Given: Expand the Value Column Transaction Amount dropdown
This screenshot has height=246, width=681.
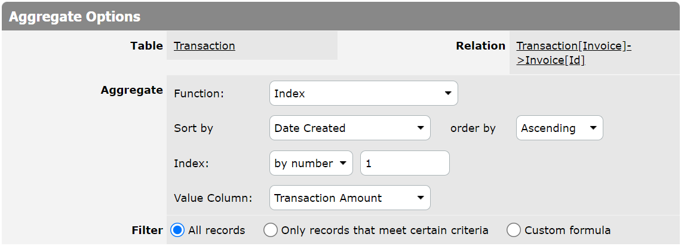Looking at the screenshot, I should pyautogui.click(x=349, y=198).
